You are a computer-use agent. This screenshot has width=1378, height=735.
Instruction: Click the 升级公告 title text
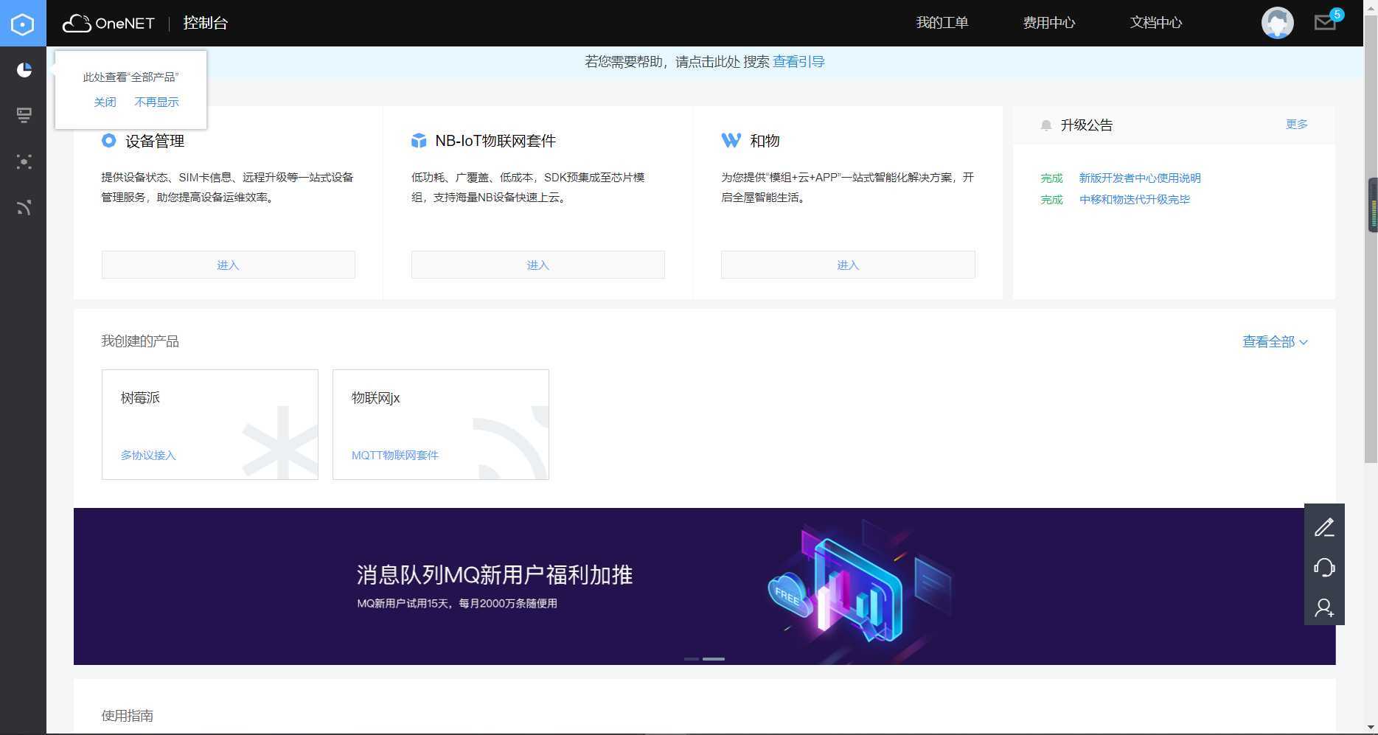[1087, 125]
